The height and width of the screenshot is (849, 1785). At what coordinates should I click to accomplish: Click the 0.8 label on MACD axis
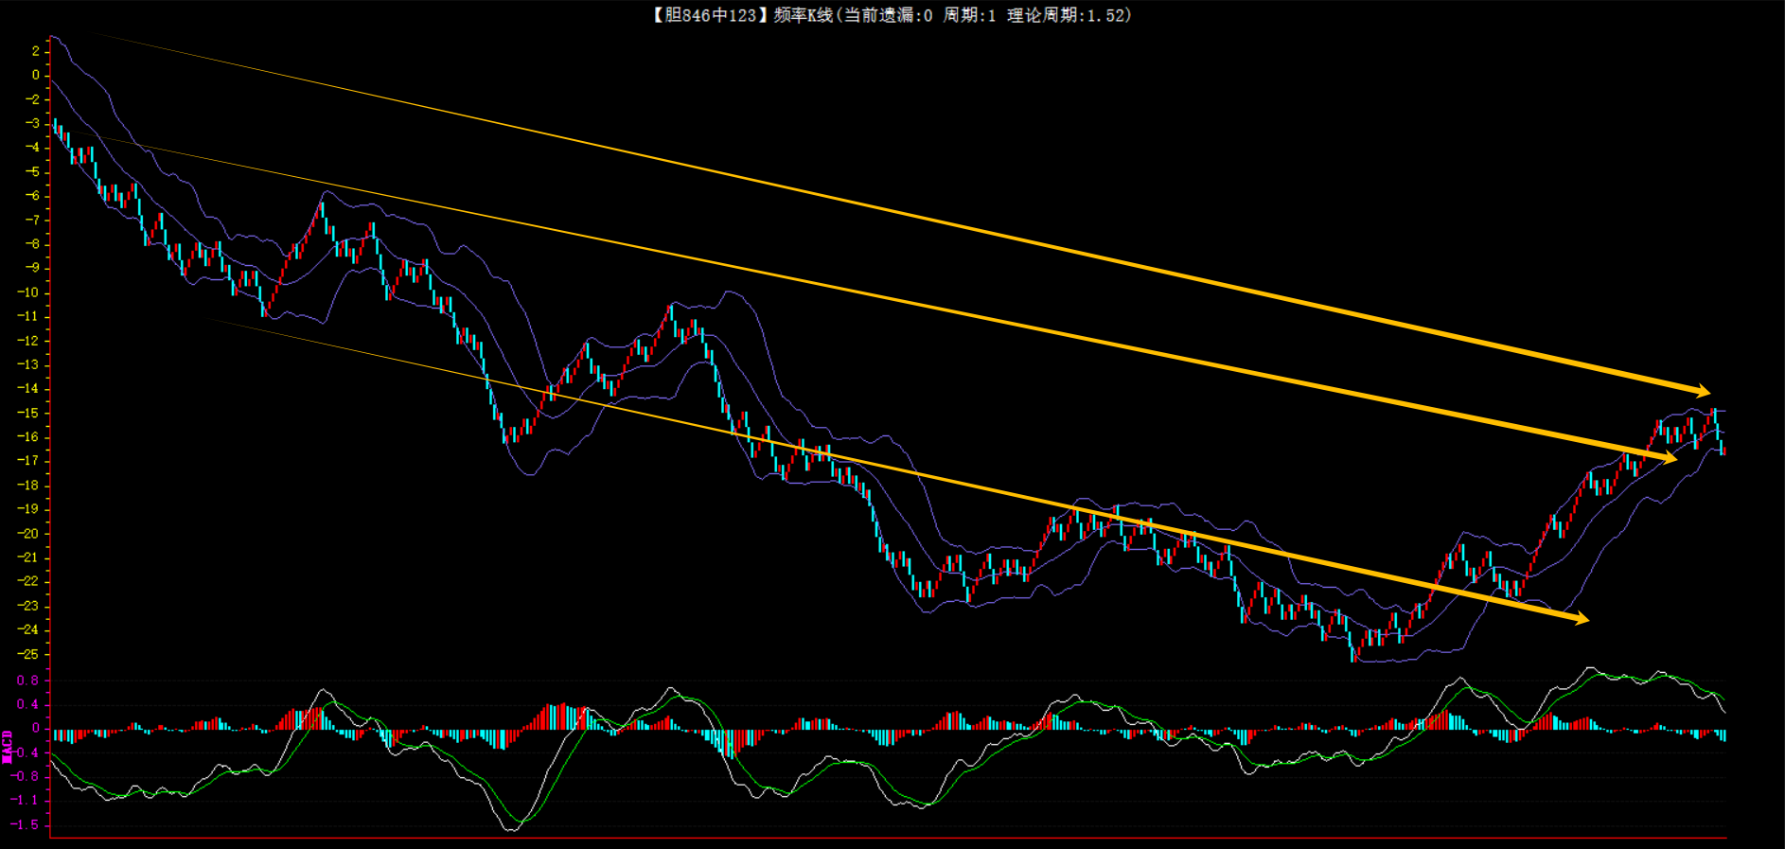(28, 681)
